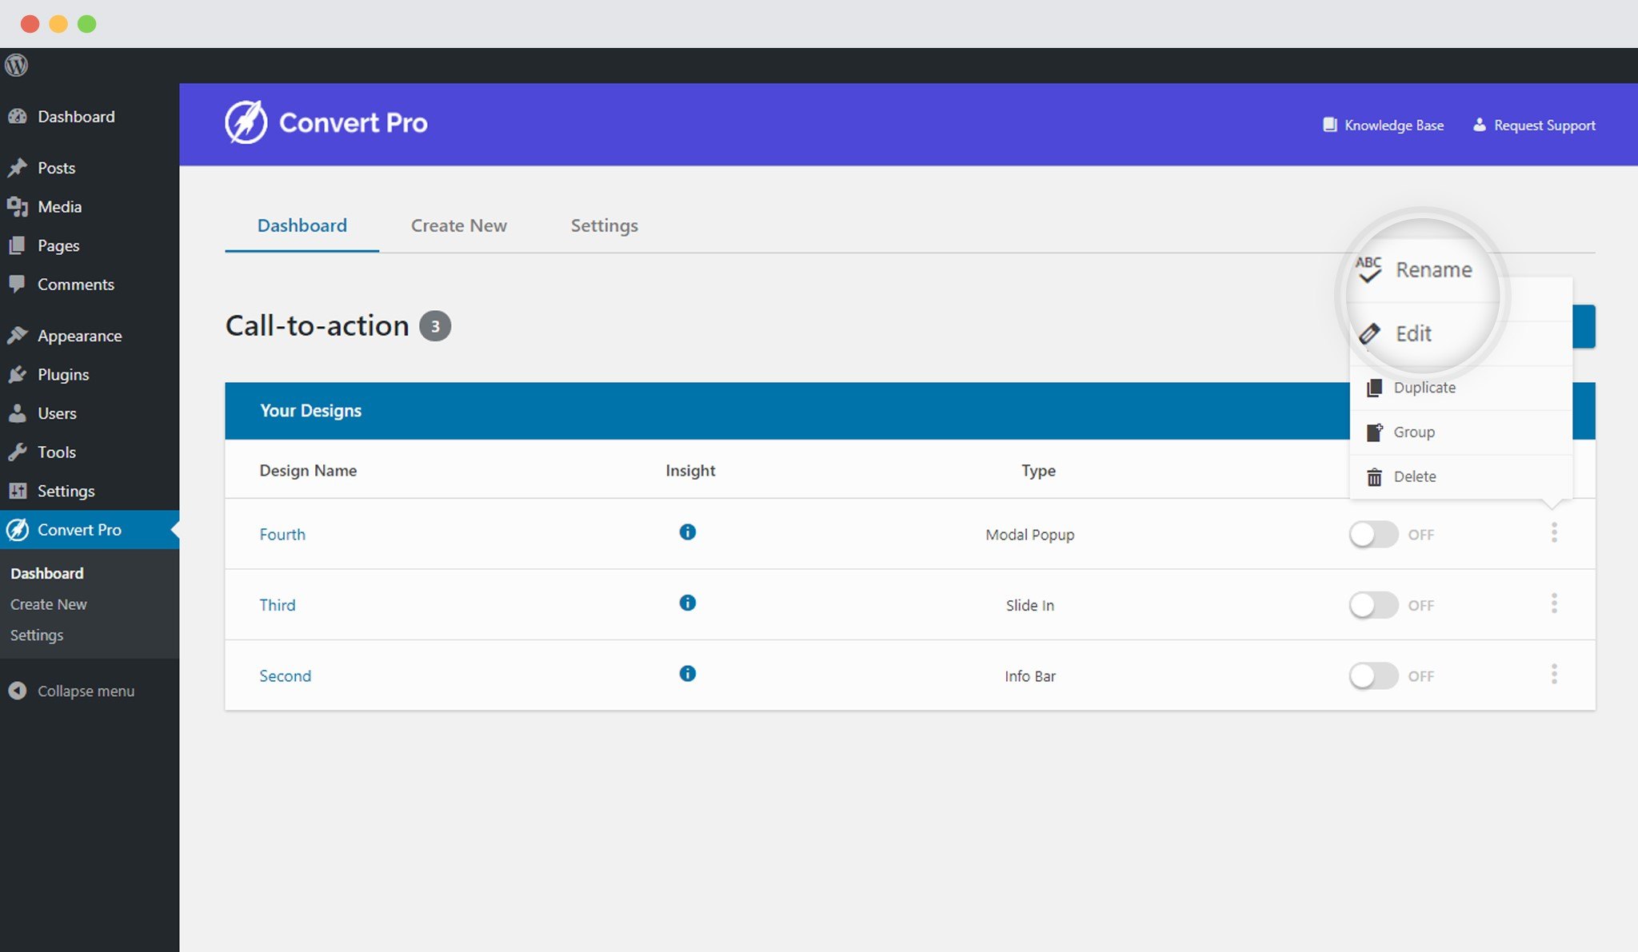The width and height of the screenshot is (1638, 952).
Task: Switch to the Settings tab
Action: point(604,225)
